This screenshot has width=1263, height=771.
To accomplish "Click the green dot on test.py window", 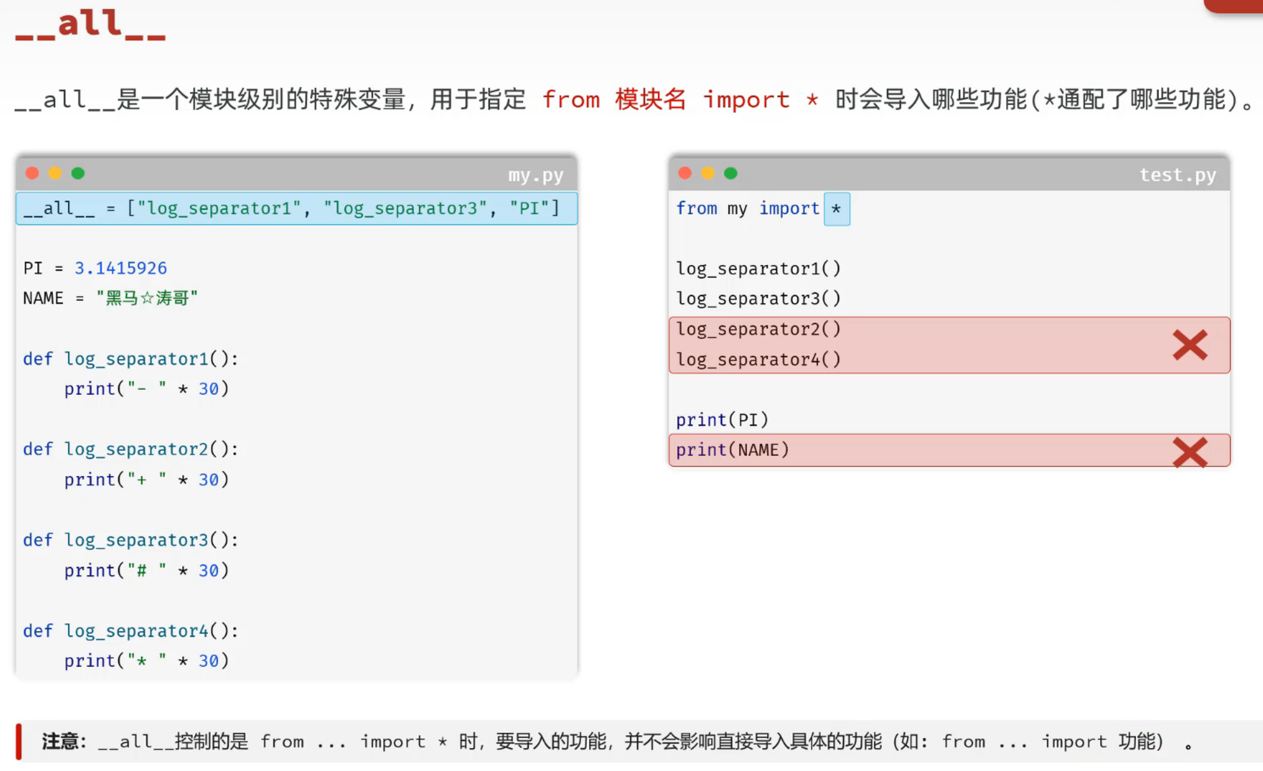I will pos(731,173).
